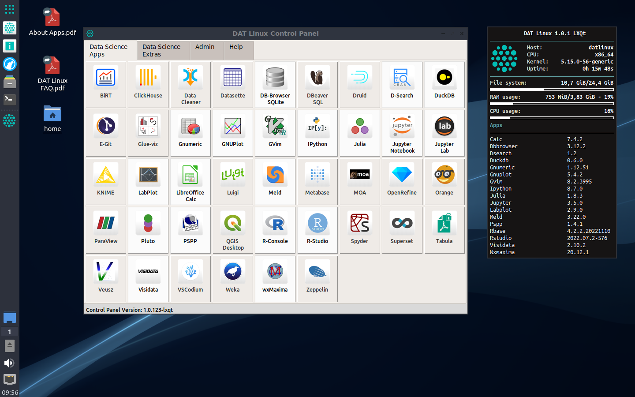Launch DuckDB
The height and width of the screenshot is (397, 635).
tap(444, 85)
